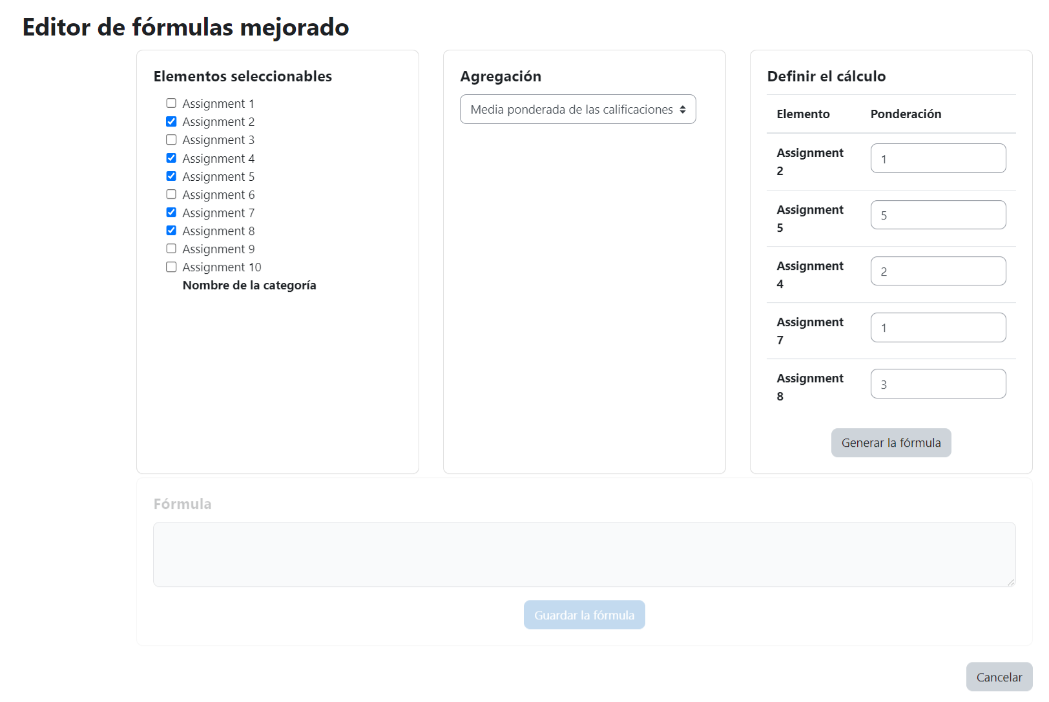Click the Assignment 2 weighting field
The image size is (1049, 702).
coord(938,158)
